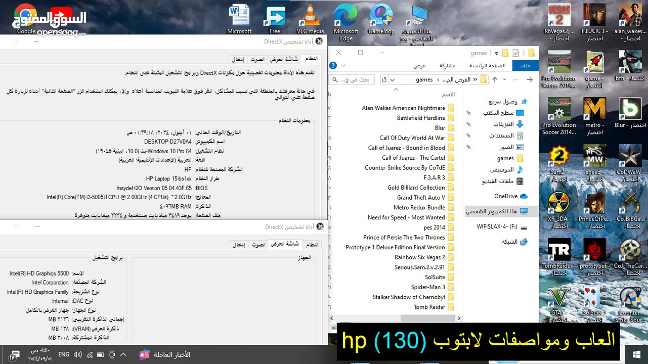The width and height of the screenshot is (648, 364).
Task: Launch VLC media player shortcut
Action: coord(310,19)
